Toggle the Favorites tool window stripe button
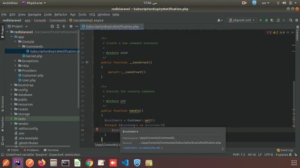300x168 pixels. pos(2,124)
